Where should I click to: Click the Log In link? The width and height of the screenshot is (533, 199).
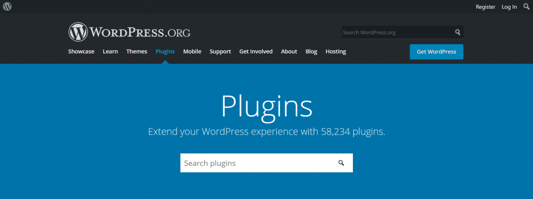click(x=509, y=7)
